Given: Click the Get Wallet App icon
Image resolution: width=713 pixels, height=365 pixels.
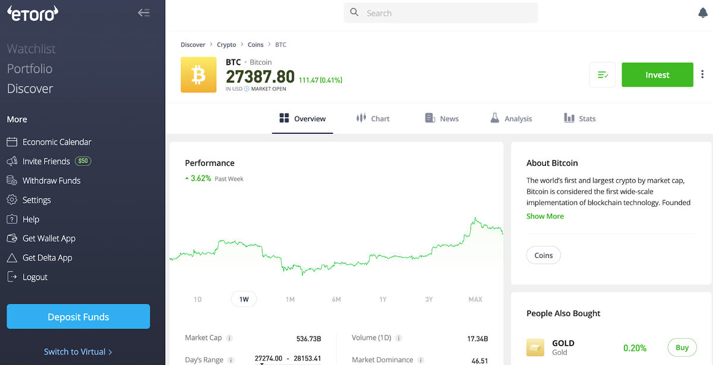Looking at the screenshot, I should (x=12, y=238).
